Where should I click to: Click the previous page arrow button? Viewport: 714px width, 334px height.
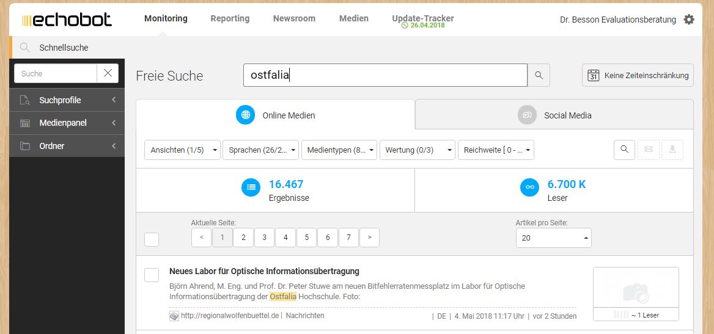pyautogui.click(x=201, y=238)
